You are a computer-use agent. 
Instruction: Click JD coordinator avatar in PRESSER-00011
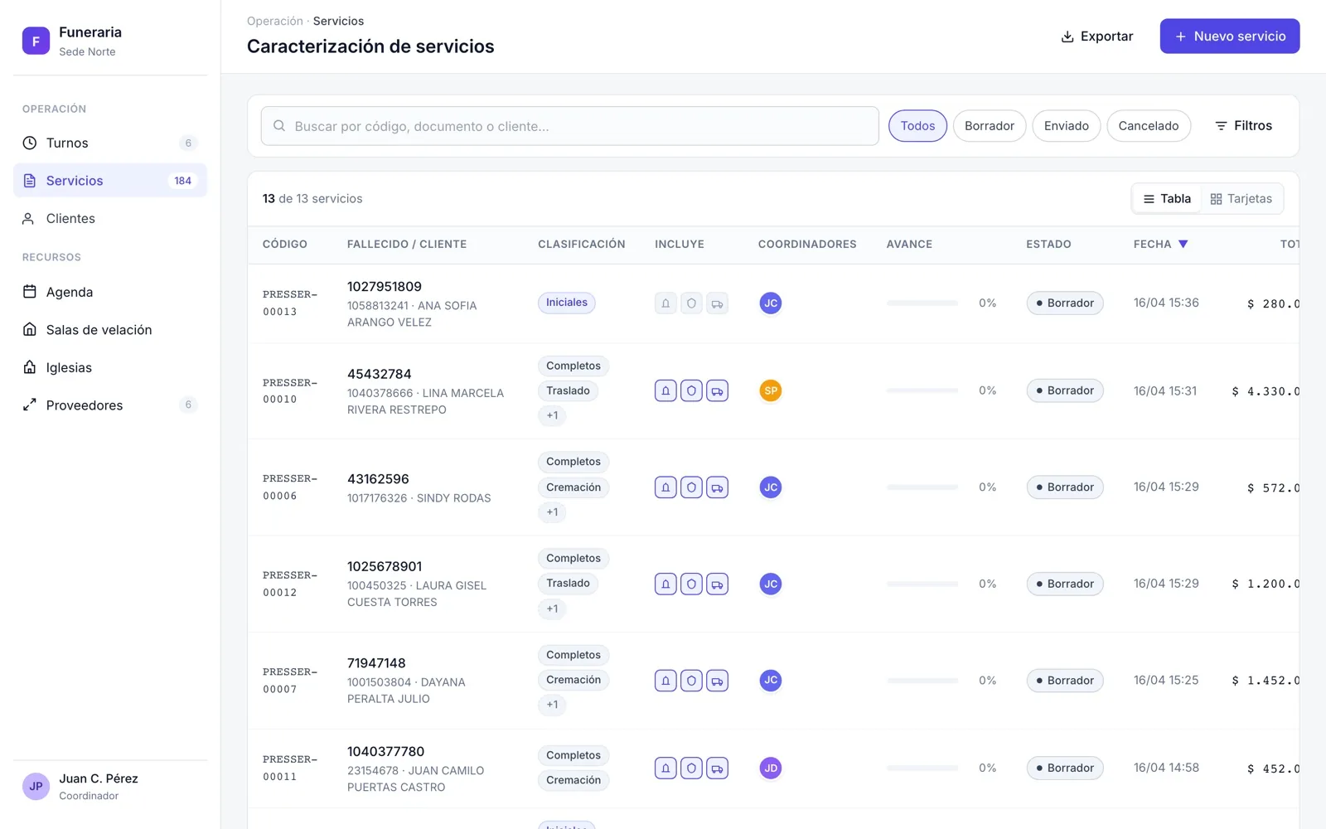click(x=771, y=768)
